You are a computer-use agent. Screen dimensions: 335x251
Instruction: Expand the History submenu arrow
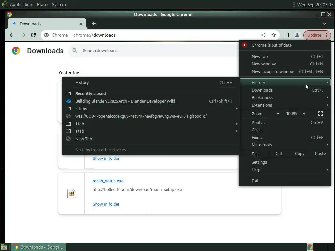tap(327, 82)
